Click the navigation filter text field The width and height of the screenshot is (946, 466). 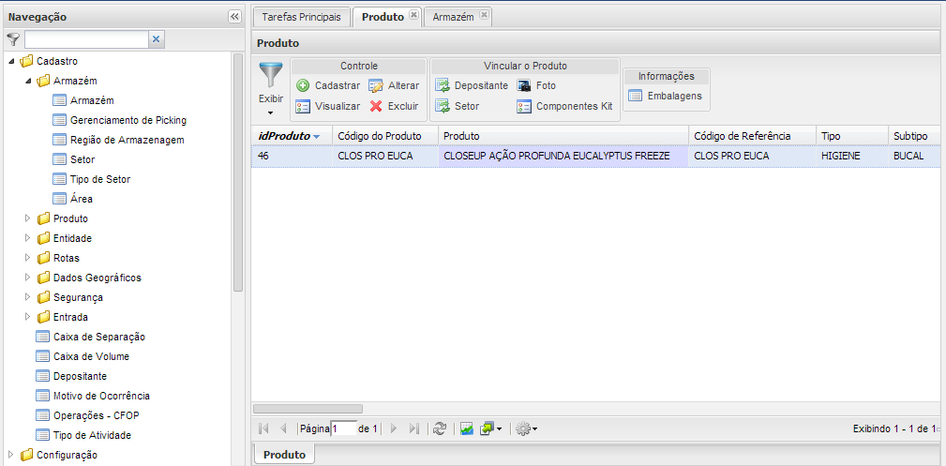tap(86, 39)
